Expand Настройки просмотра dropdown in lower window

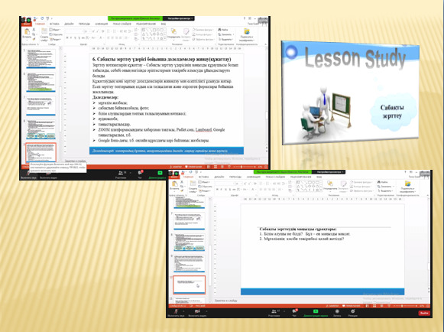(329, 172)
